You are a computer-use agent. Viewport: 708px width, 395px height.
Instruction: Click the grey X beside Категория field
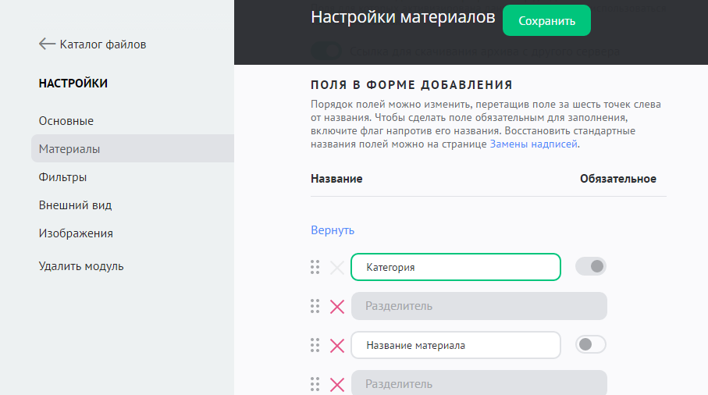[x=337, y=267]
